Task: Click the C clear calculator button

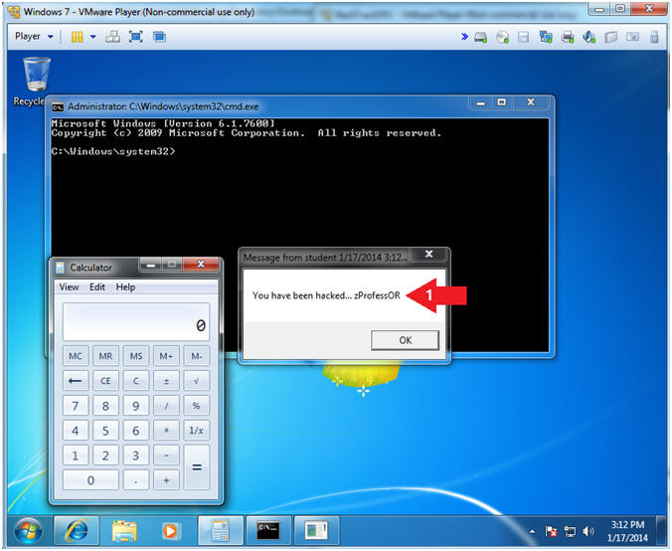Action: point(136,381)
